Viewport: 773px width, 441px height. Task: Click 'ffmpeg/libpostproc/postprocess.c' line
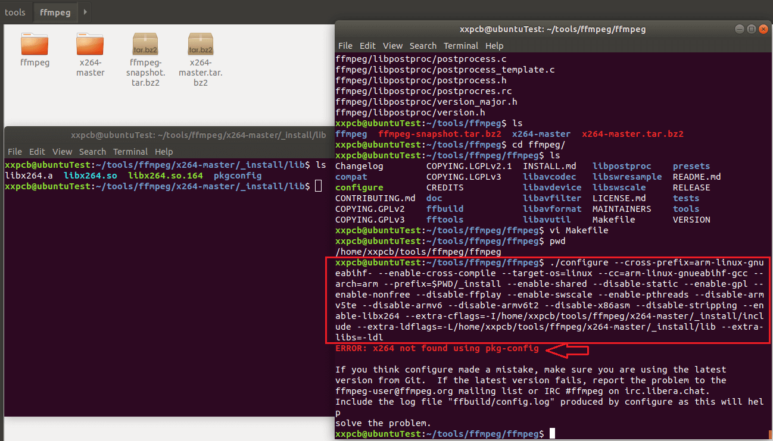point(421,59)
